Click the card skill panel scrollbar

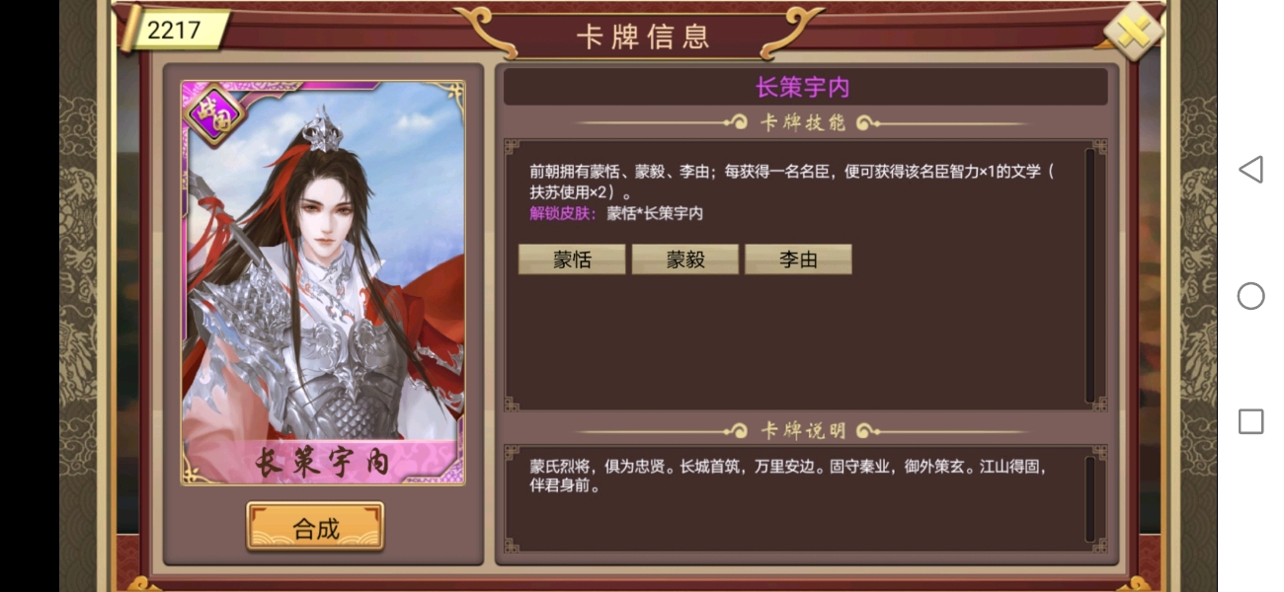click(1089, 275)
